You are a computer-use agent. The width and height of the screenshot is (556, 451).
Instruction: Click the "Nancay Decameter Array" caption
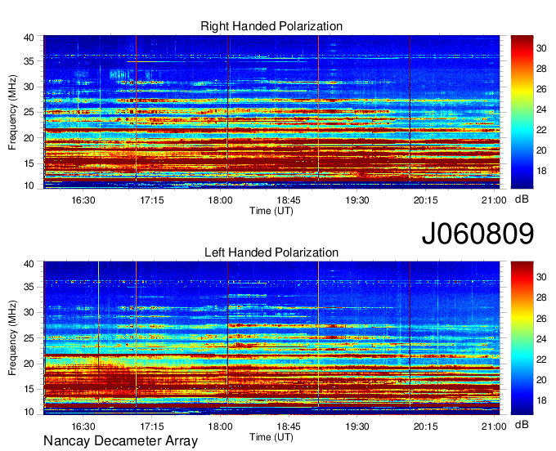pyautogui.click(x=120, y=441)
